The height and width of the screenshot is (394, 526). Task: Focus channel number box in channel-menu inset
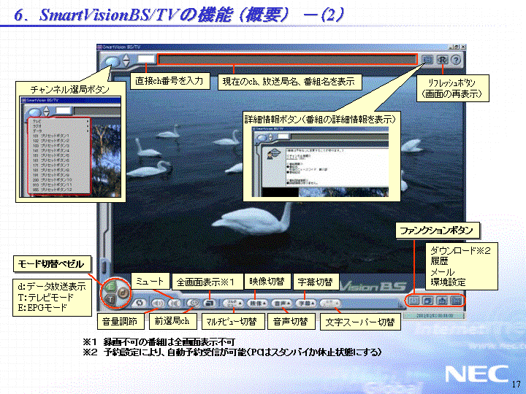point(64,111)
